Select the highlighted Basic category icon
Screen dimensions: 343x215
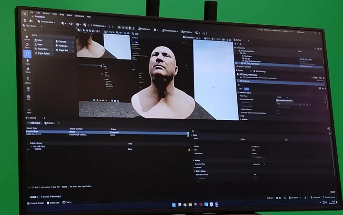[28, 54]
